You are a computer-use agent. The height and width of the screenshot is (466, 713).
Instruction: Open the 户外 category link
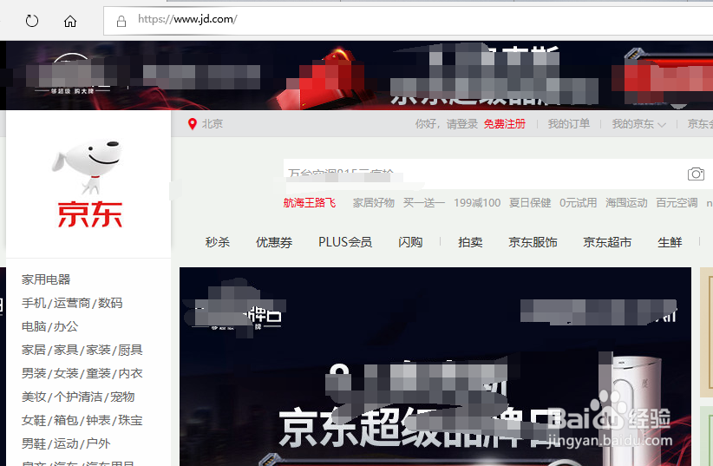point(98,443)
